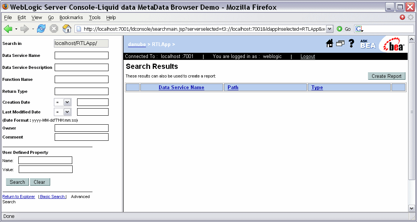Click the RTLApp breadcrumb text
The width and height of the screenshot is (417, 222).
[161, 45]
